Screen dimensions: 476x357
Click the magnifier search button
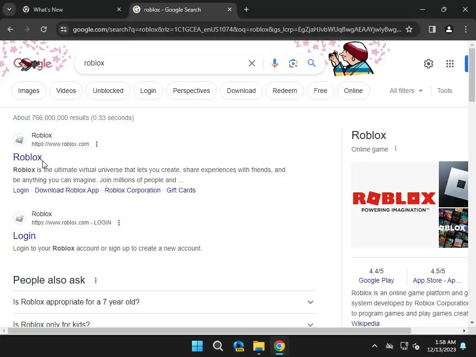[x=311, y=63]
